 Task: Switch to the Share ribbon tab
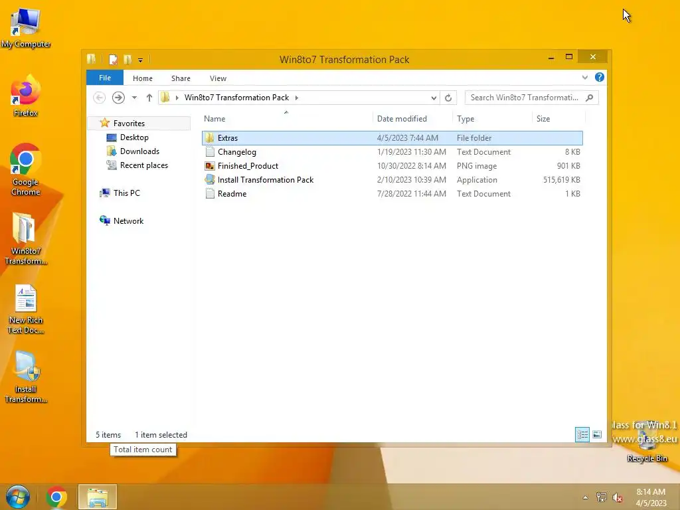[x=181, y=78]
